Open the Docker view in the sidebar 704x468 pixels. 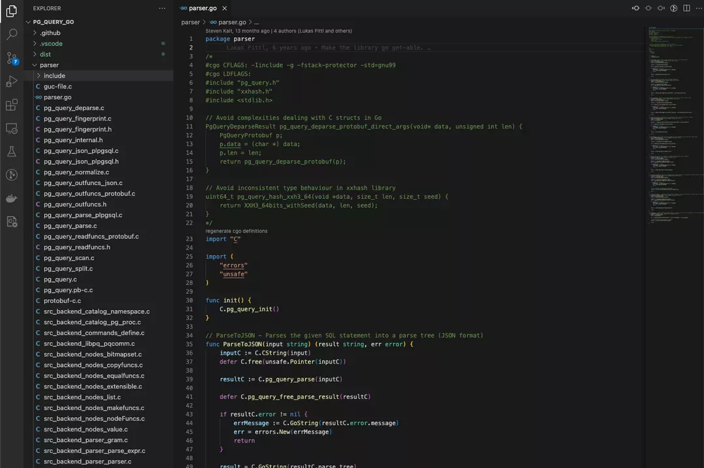click(12, 198)
